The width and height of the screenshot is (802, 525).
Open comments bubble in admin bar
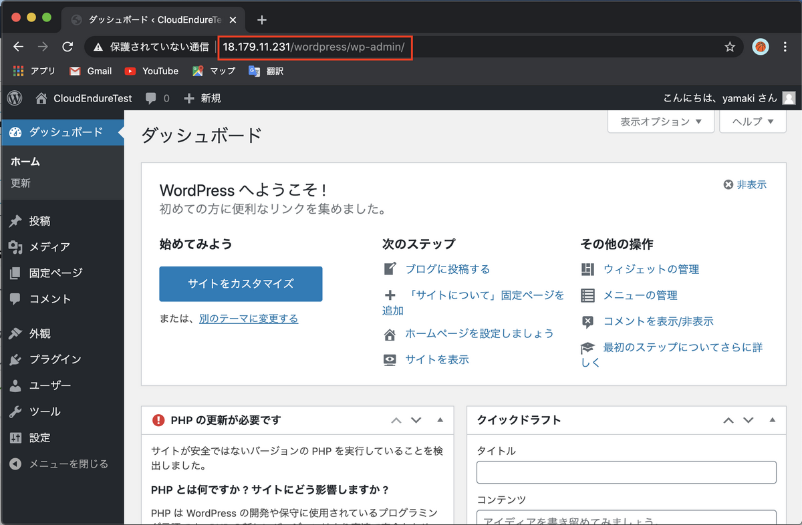point(157,98)
